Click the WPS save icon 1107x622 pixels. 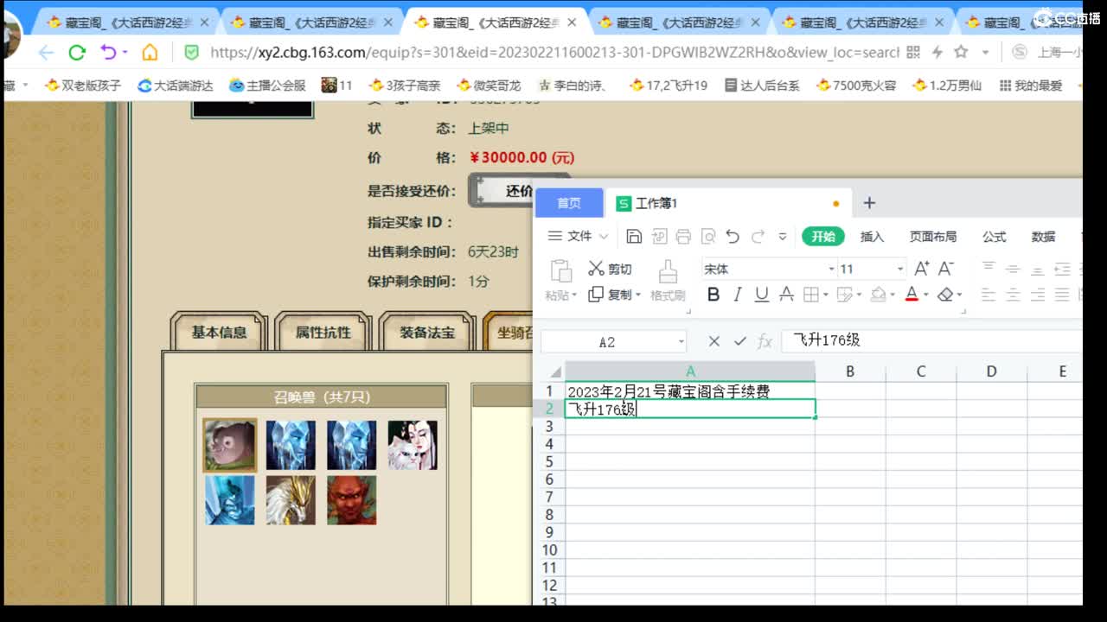[634, 236]
